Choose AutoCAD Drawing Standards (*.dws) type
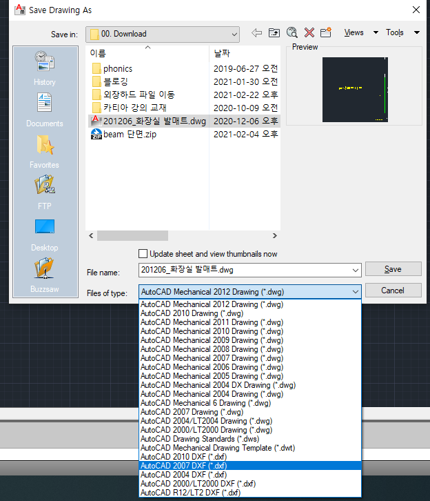Viewport: 430px width, 501px height. click(x=250, y=439)
